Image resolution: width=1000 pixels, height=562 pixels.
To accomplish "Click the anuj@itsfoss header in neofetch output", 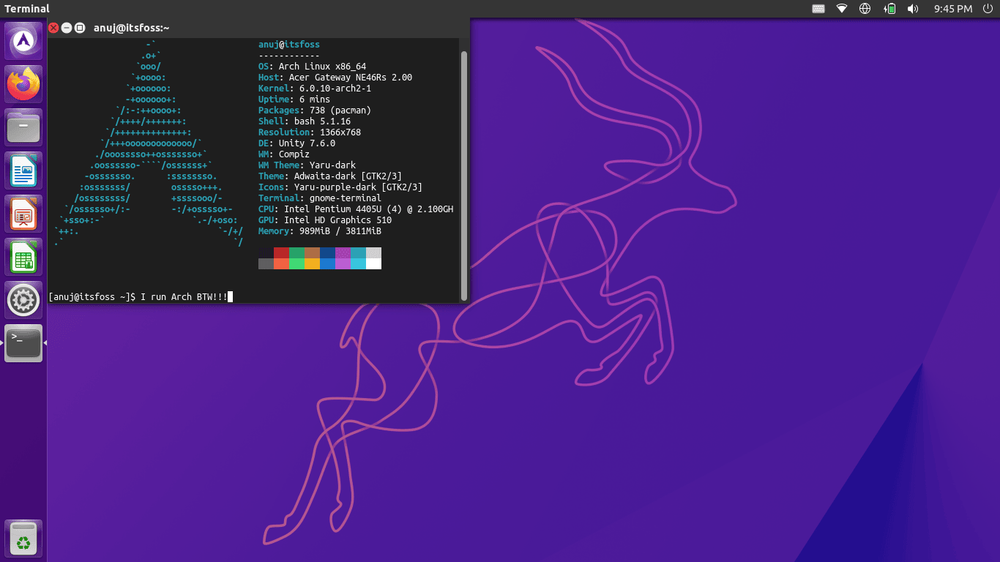I will pyautogui.click(x=289, y=45).
